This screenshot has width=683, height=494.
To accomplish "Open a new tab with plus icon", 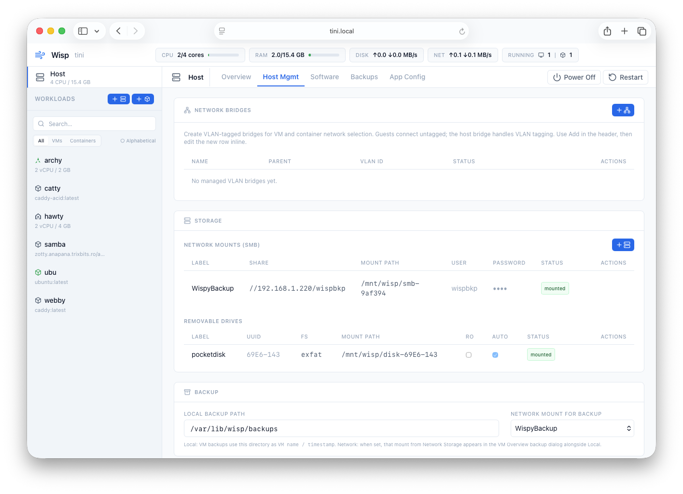I will (x=625, y=31).
